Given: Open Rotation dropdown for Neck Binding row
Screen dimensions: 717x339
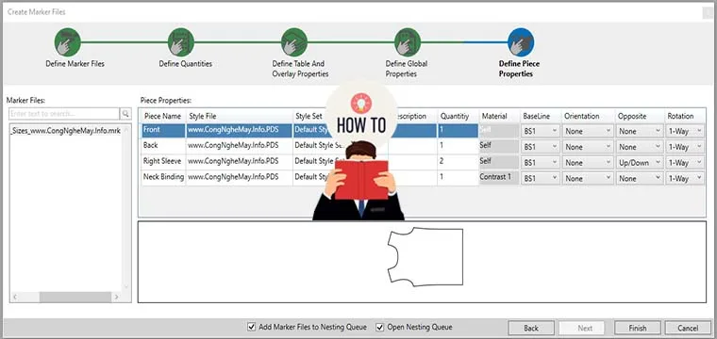Looking at the screenshot, I should pos(686,178).
